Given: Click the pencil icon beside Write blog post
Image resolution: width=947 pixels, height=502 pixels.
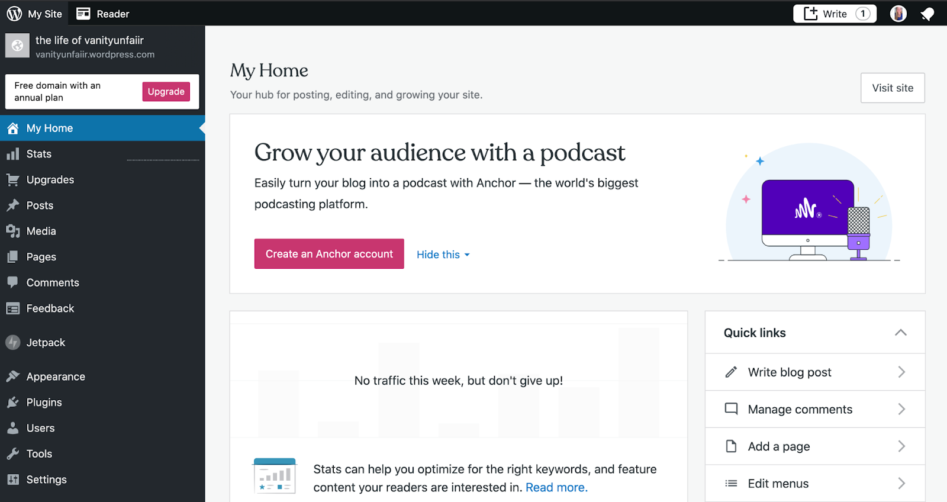Looking at the screenshot, I should 732,372.
